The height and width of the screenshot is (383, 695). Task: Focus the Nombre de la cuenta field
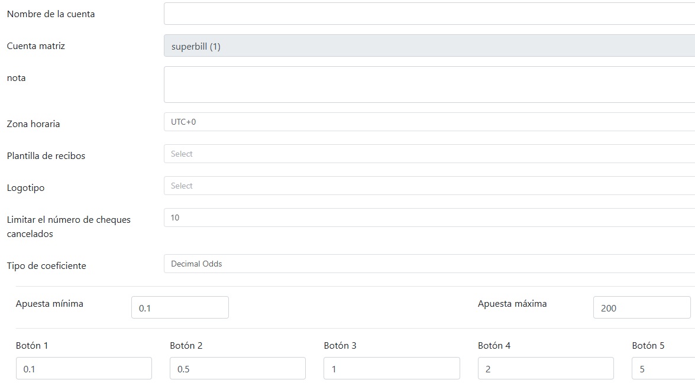[429, 14]
